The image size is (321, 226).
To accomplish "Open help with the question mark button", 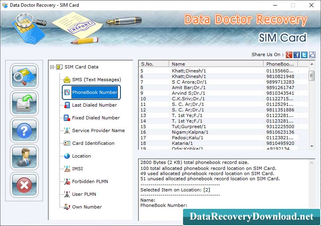I will pos(24,131).
